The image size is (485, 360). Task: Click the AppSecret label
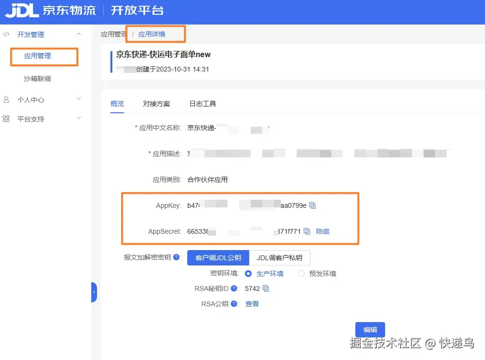pyautogui.click(x=165, y=232)
